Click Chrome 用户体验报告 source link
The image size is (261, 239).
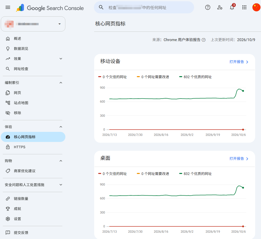pos(182,40)
